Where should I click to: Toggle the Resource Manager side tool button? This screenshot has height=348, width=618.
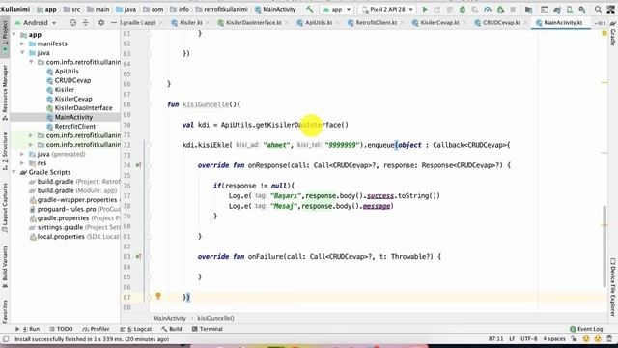pyautogui.click(x=5, y=93)
